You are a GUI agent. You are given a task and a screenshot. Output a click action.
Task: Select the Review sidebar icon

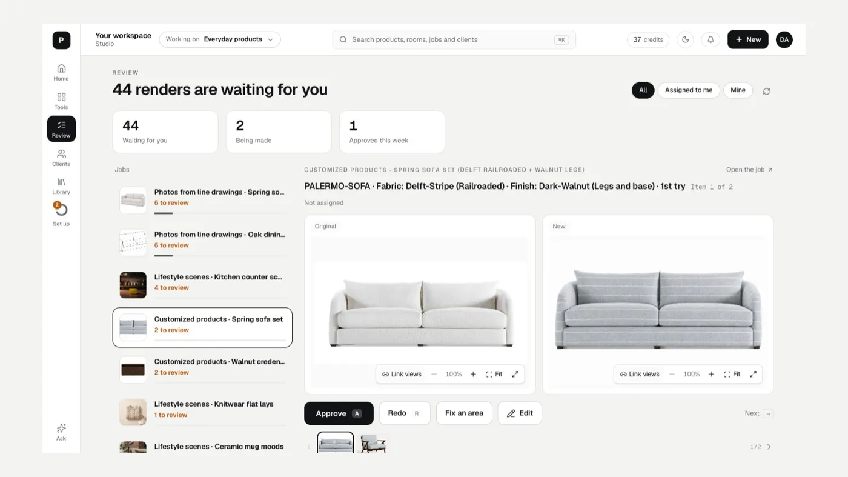61,129
